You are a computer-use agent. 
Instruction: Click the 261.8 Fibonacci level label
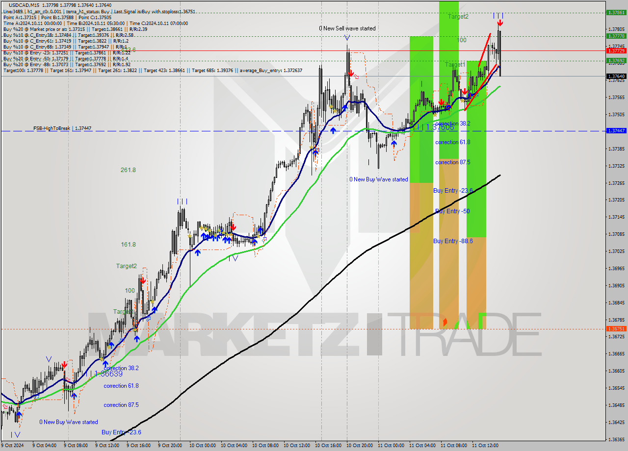(128, 170)
